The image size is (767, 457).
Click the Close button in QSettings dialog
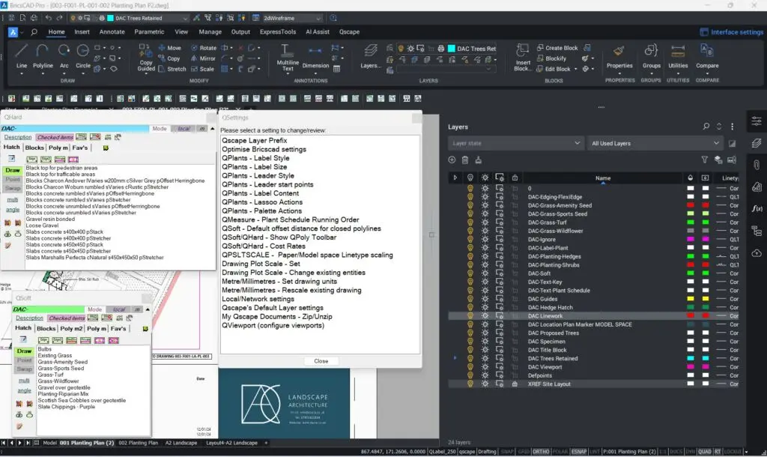click(x=321, y=360)
